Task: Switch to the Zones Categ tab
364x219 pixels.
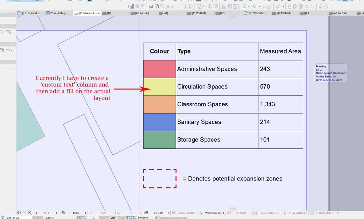Action: (58, 13)
